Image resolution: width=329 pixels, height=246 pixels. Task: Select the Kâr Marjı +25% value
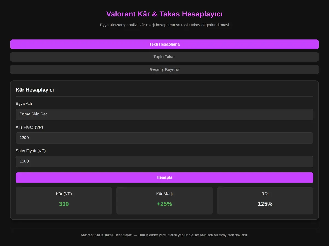164,204
